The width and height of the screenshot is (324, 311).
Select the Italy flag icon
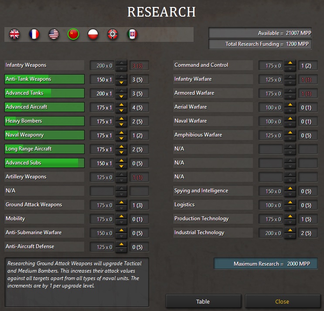132,34
